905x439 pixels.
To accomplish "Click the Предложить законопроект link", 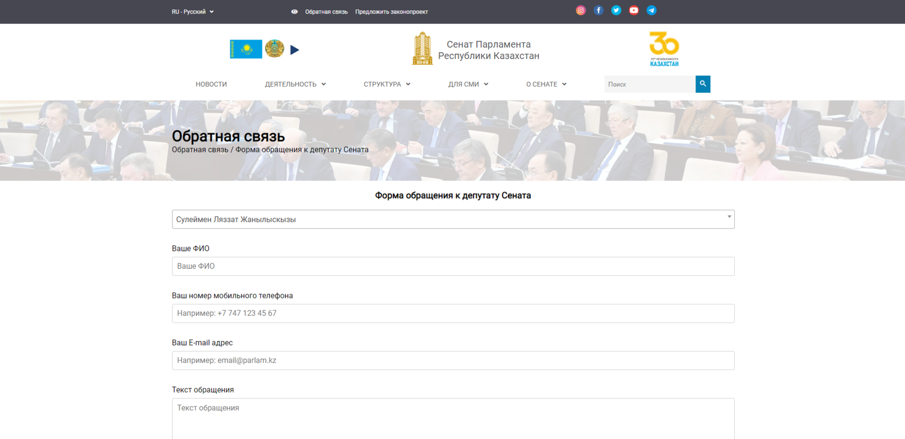I will pos(392,12).
